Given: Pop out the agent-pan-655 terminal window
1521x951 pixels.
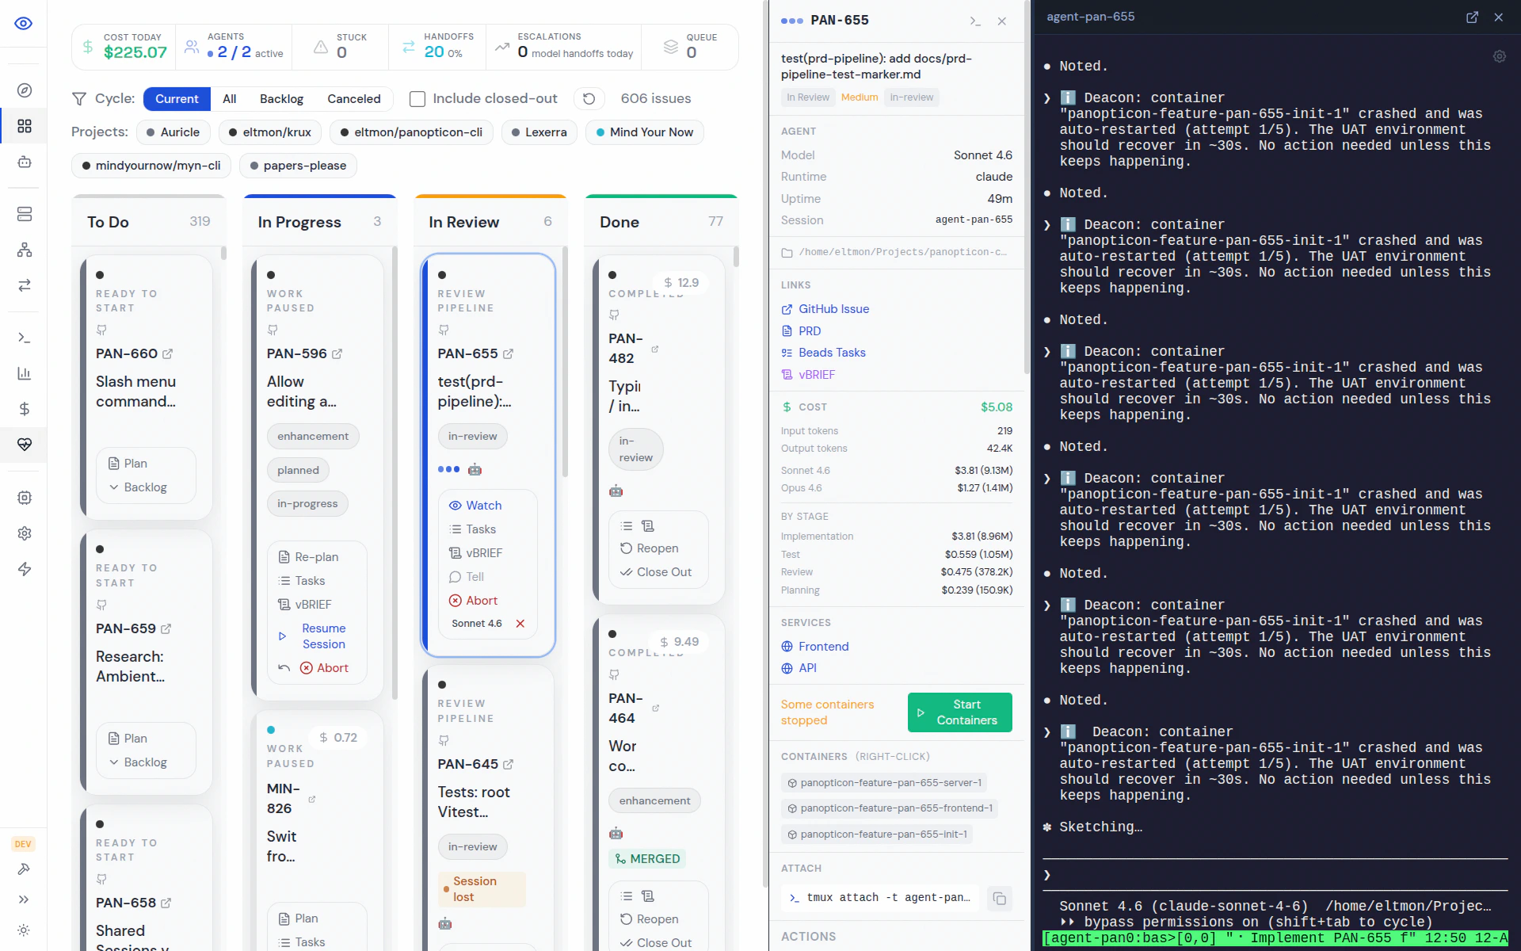Looking at the screenshot, I should tap(1472, 17).
